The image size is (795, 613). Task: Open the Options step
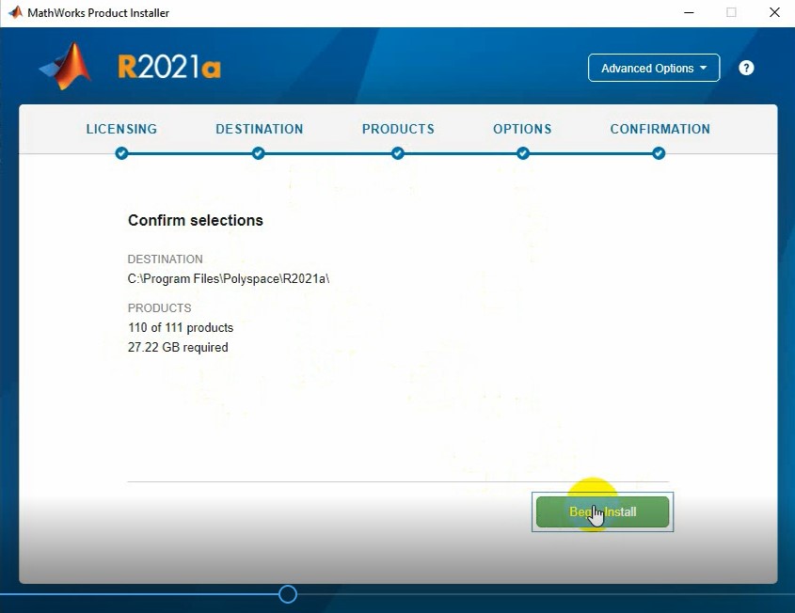pyautogui.click(x=522, y=129)
